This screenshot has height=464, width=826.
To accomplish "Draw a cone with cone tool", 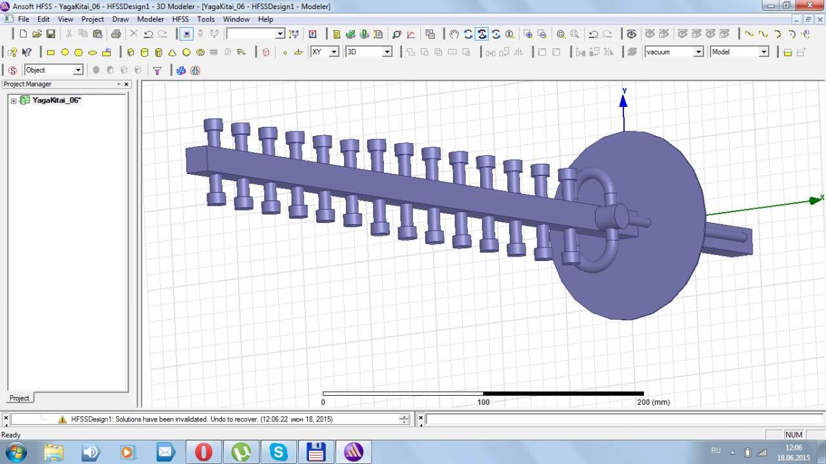I will [x=172, y=52].
